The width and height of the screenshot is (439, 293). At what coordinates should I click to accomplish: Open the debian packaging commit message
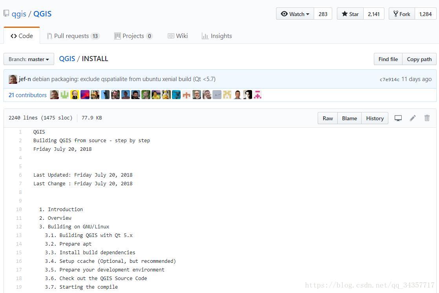coord(124,79)
